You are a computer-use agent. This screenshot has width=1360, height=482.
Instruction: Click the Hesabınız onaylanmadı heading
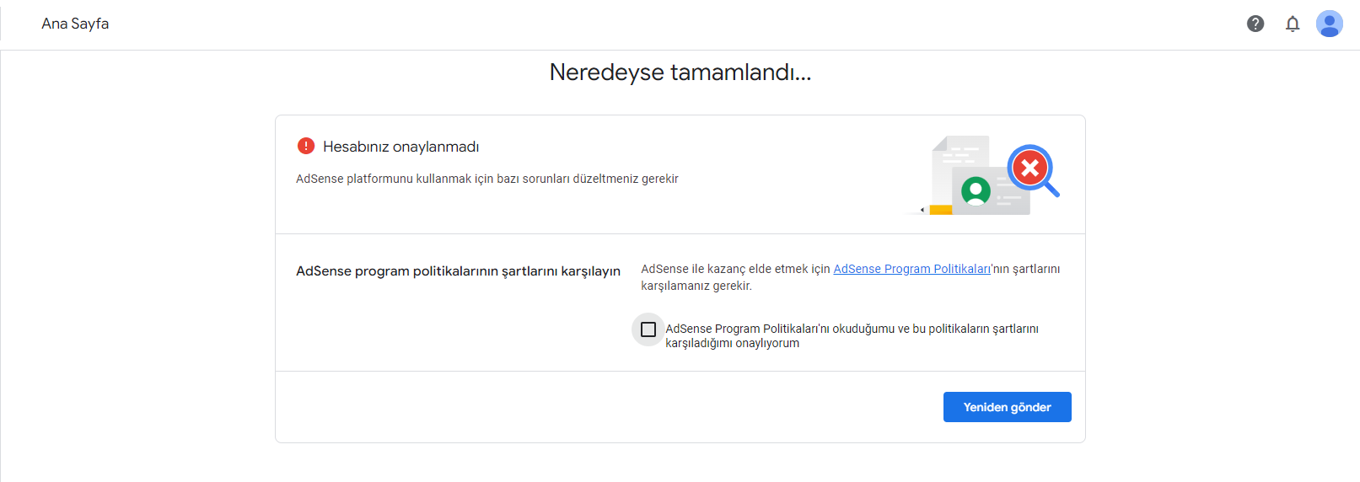tap(400, 147)
